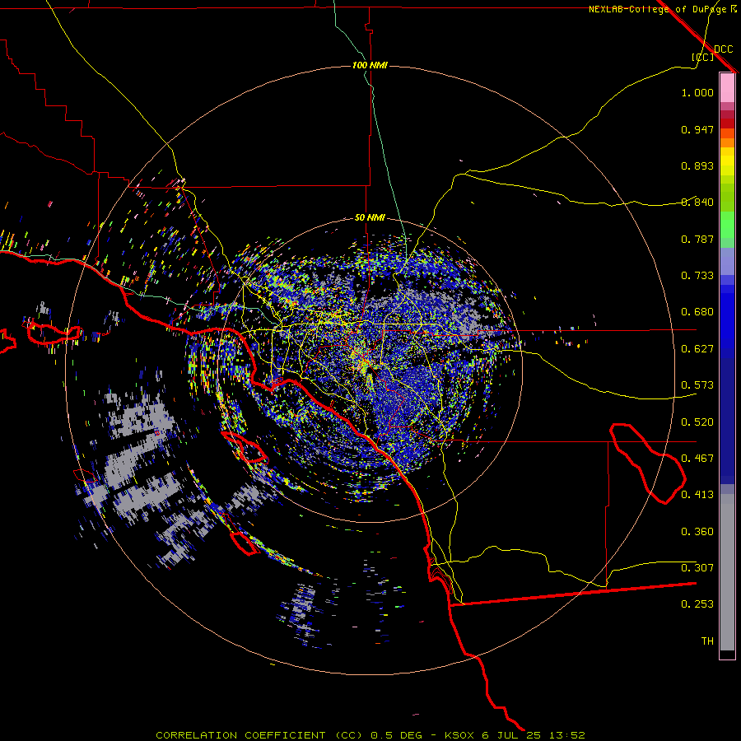This screenshot has height=741, width=741.
Task: Click the 0.573 scale value
Action: tap(697, 385)
